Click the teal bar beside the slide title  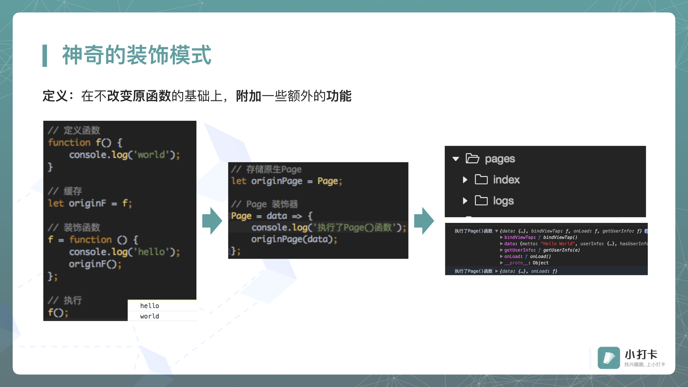(x=45, y=56)
